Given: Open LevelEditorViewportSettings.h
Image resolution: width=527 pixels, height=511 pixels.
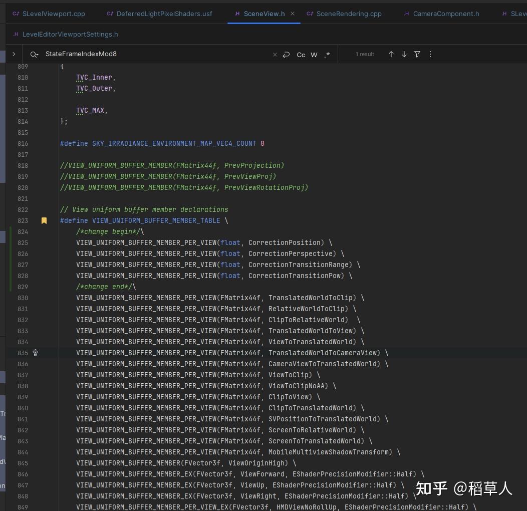Looking at the screenshot, I should pos(70,34).
